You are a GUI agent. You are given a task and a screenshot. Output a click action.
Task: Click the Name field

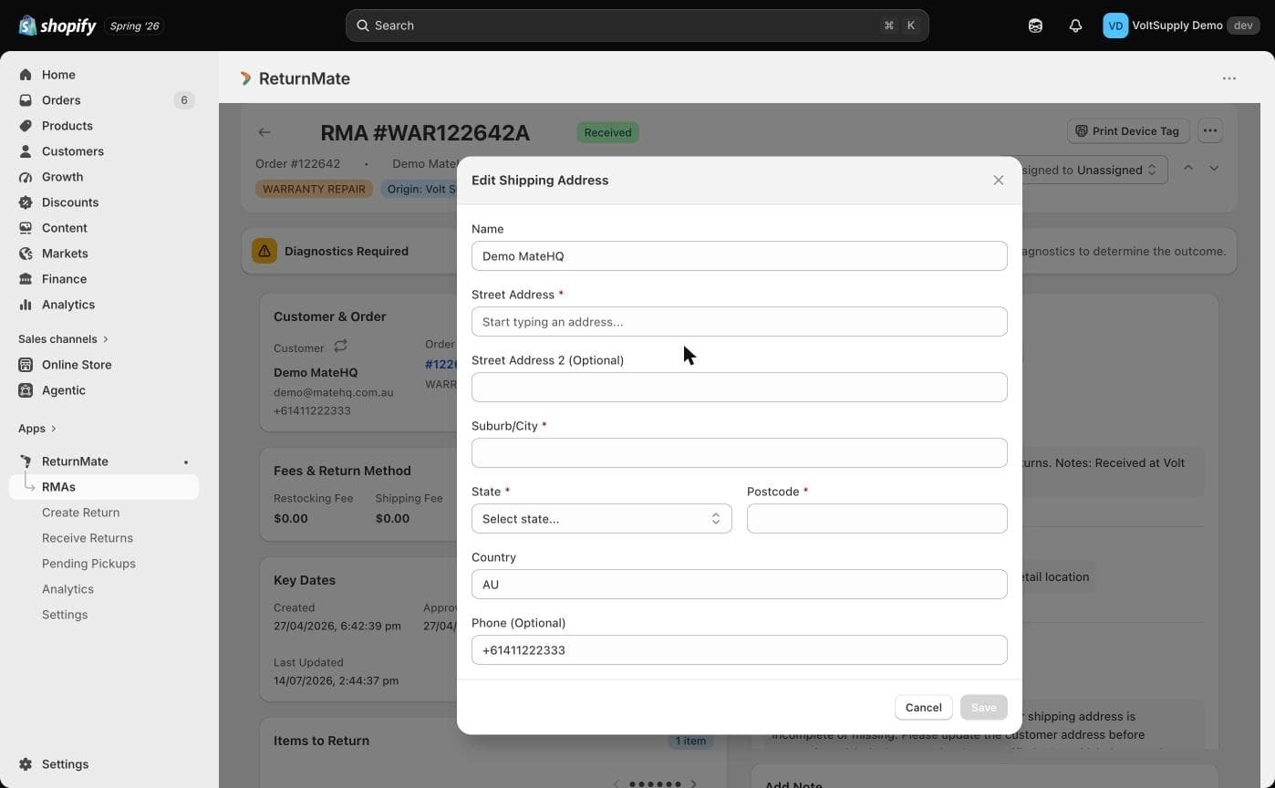pyautogui.click(x=739, y=256)
